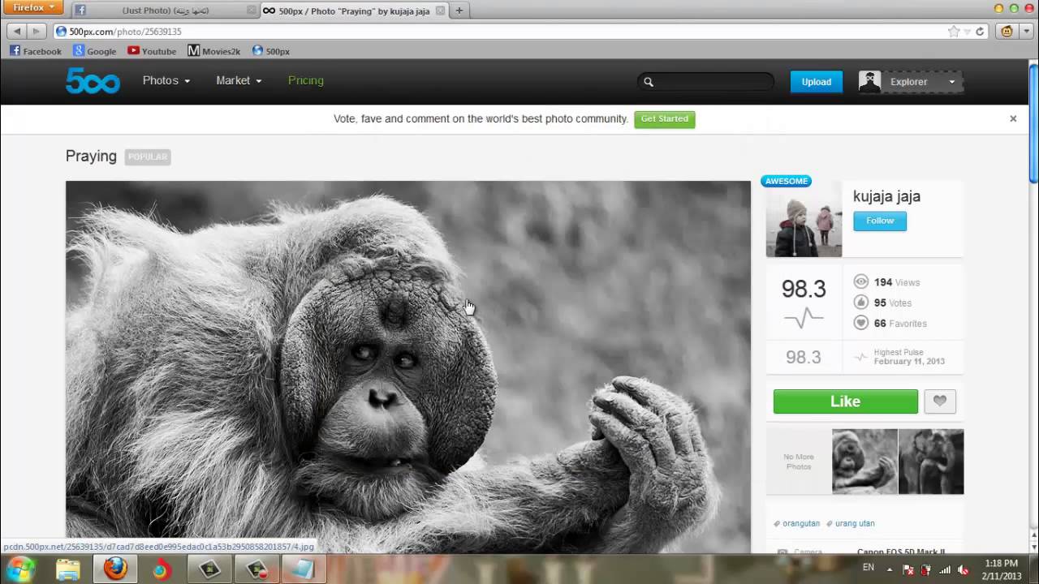Click the bookmark star in address bar
Viewport: 1039px width, 584px height.
click(954, 32)
